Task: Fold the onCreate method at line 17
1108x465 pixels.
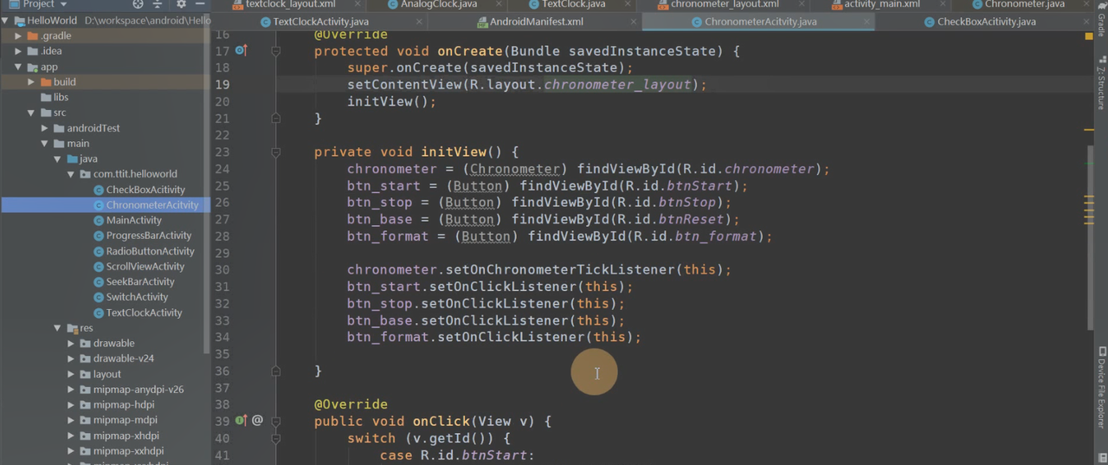Action: click(x=276, y=51)
